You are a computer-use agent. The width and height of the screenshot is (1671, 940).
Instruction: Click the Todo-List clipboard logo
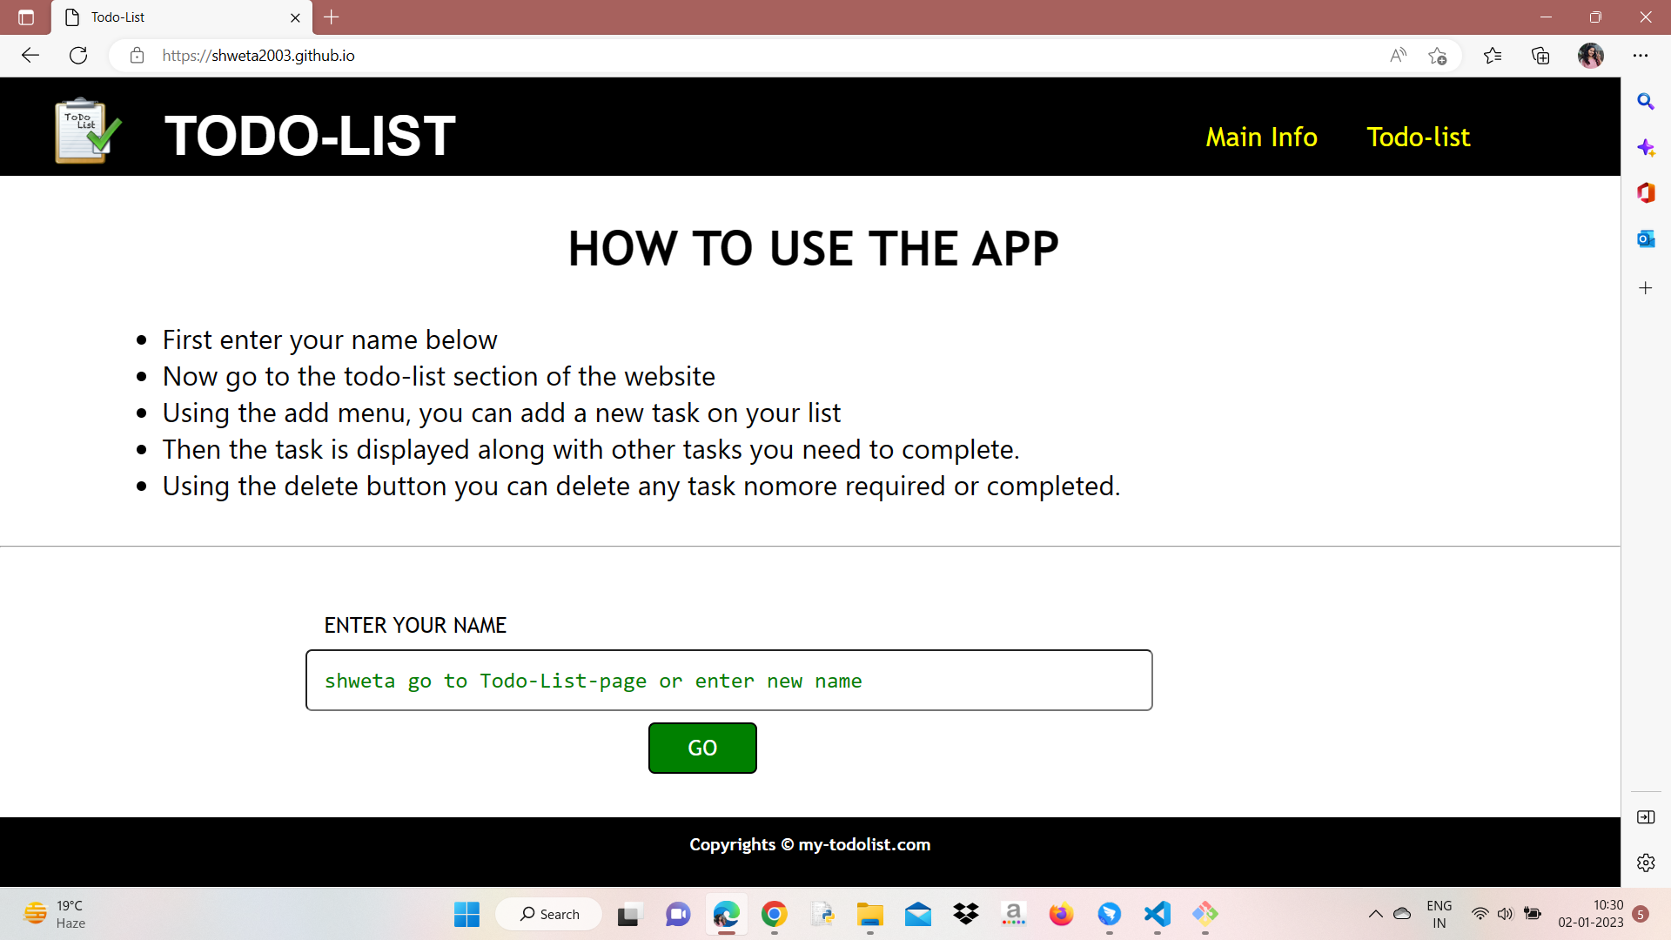pyautogui.click(x=87, y=131)
